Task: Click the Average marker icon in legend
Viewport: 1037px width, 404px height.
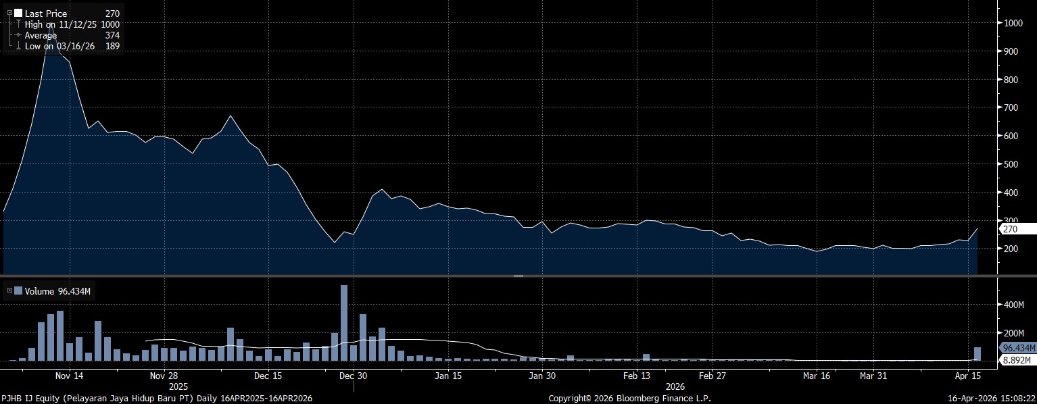Action: pyautogui.click(x=18, y=35)
